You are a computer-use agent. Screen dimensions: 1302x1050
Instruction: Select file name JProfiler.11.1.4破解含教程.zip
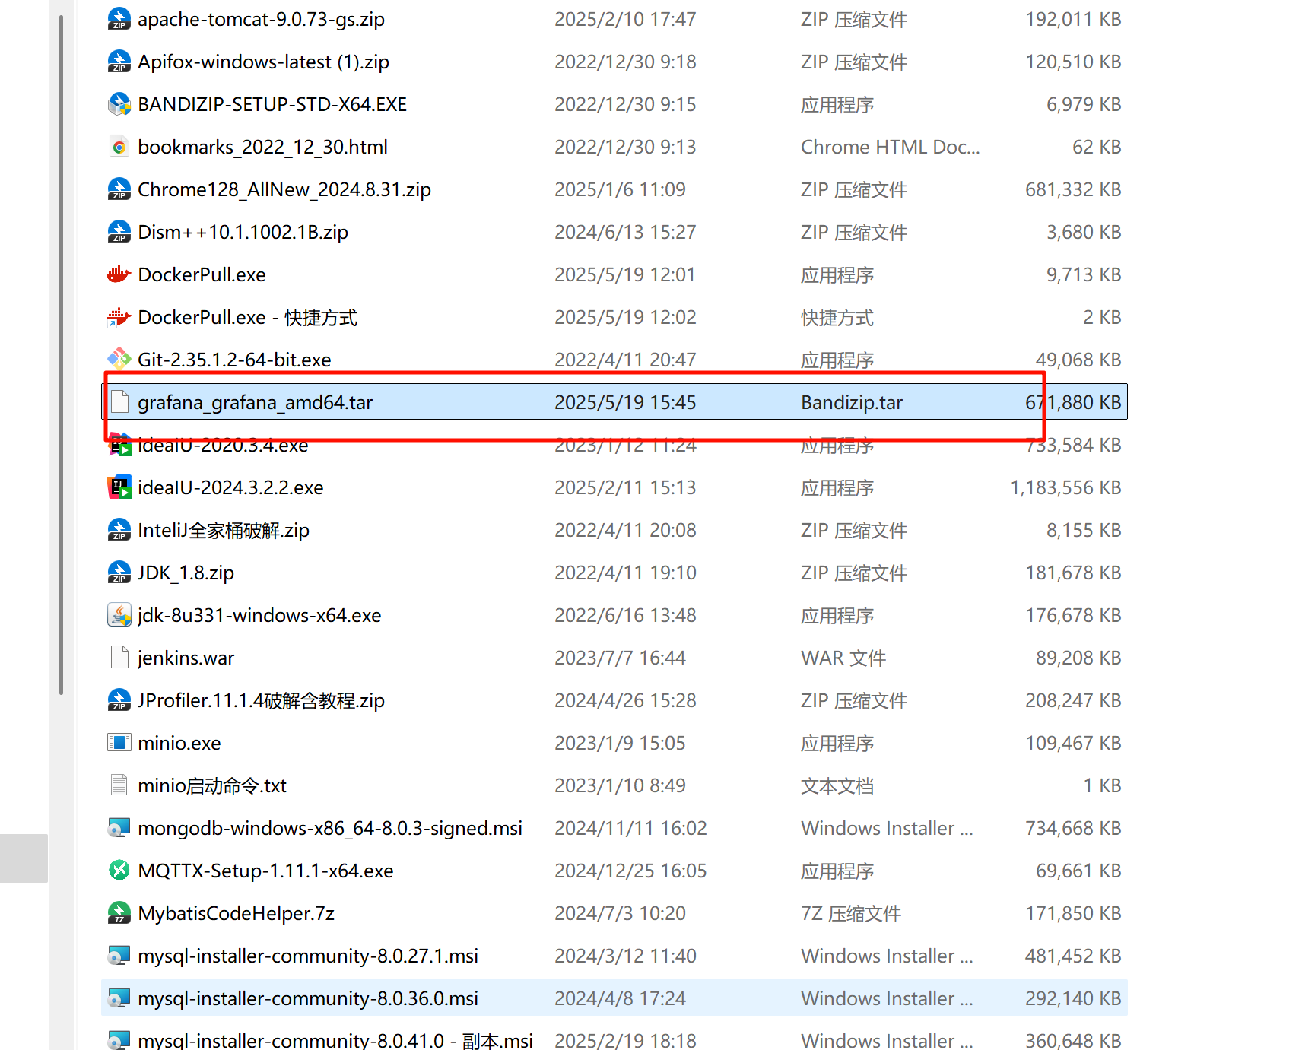coord(261,700)
